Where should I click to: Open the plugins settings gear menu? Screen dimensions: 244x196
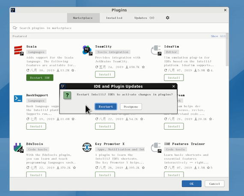[x=167, y=18]
